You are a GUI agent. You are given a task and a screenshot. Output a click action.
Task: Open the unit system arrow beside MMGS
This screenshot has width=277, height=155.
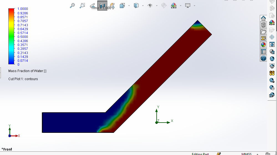(257, 154)
